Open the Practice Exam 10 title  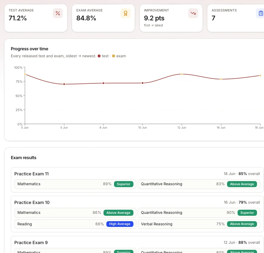(32, 202)
